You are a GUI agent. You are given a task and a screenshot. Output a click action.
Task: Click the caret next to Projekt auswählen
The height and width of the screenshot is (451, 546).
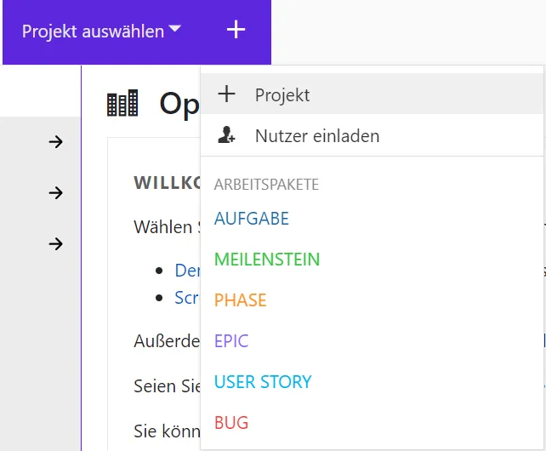tap(174, 30)
